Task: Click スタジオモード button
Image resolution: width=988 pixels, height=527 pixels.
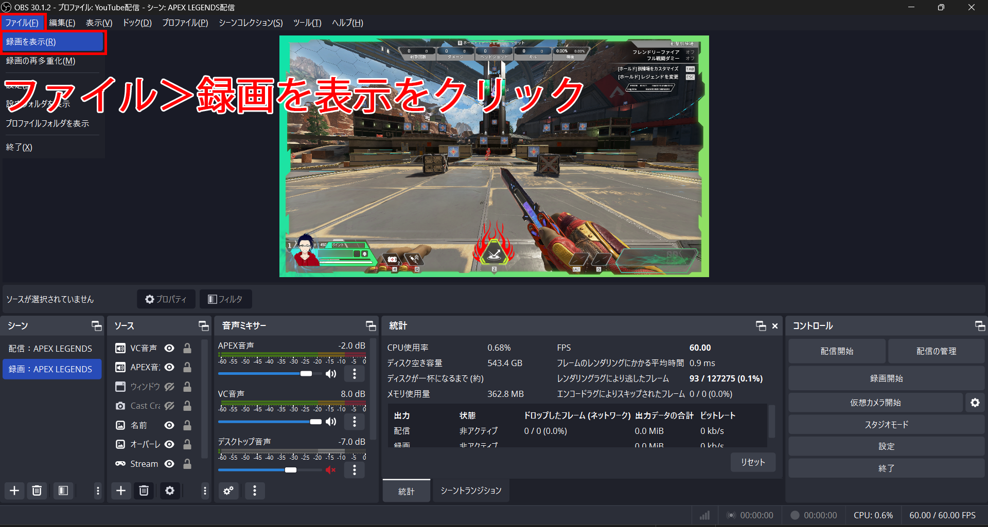Action: point(886,425)
